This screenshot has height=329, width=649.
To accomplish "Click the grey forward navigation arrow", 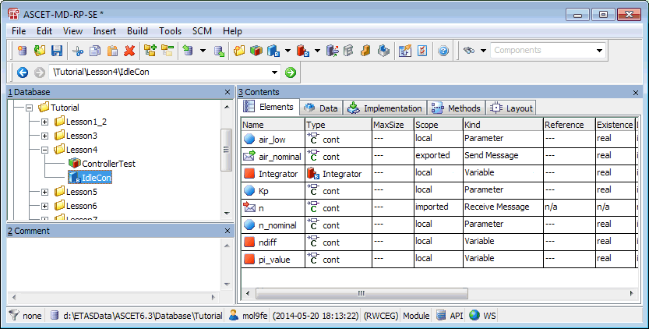I will point(39,73).
